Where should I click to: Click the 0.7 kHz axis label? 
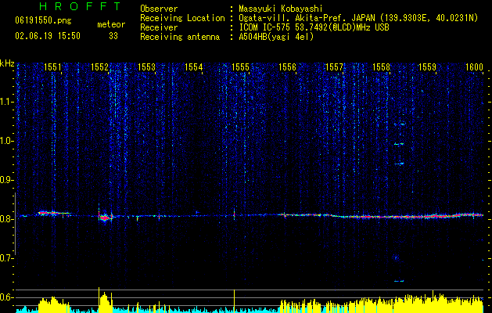[6, 258]
